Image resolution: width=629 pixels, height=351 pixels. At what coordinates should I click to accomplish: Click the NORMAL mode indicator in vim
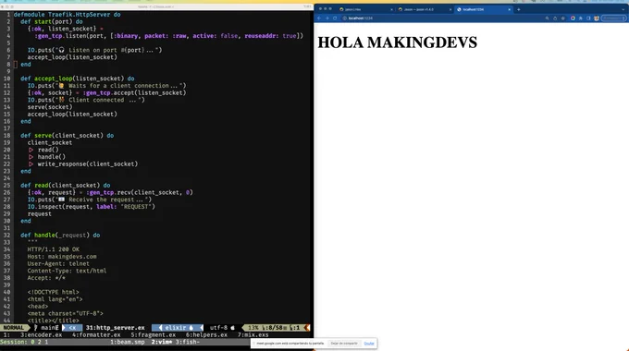pyautogui.click(x=14, y=328)
